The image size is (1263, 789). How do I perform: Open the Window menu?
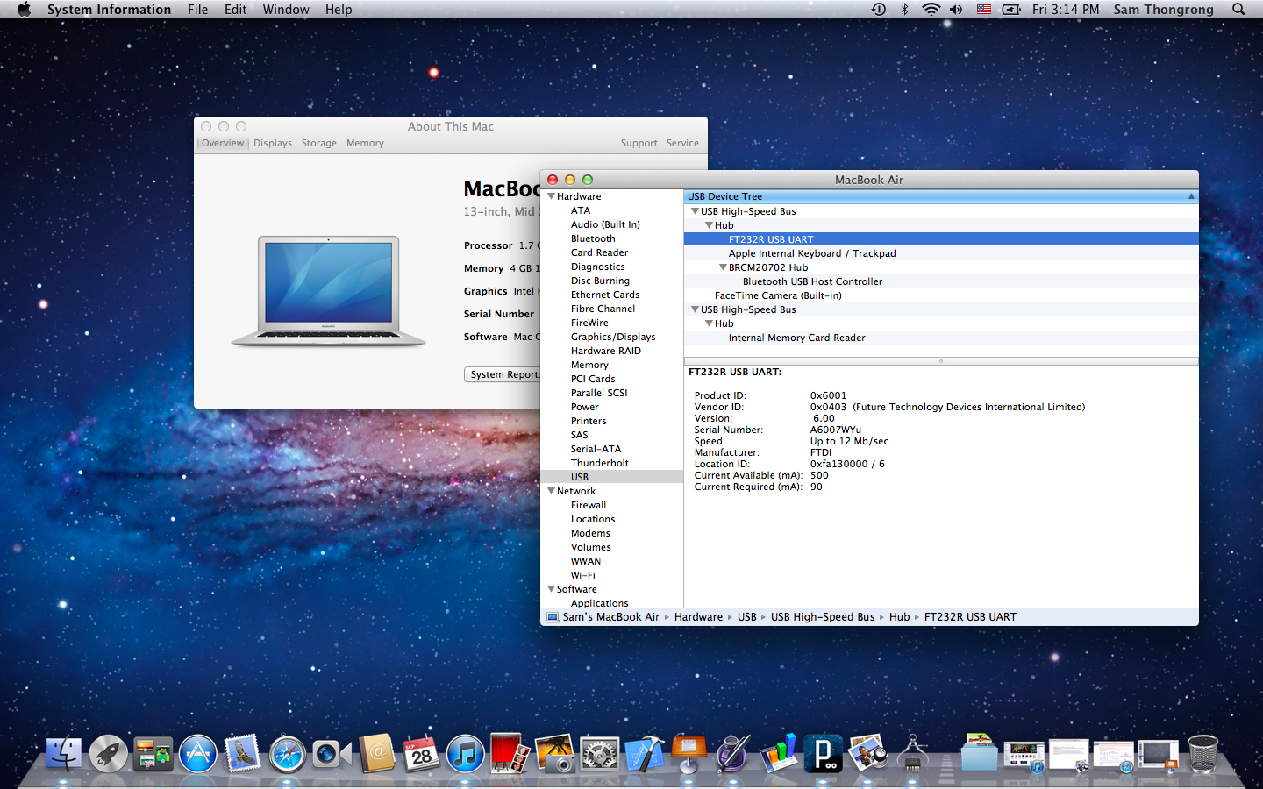(286, 10)
